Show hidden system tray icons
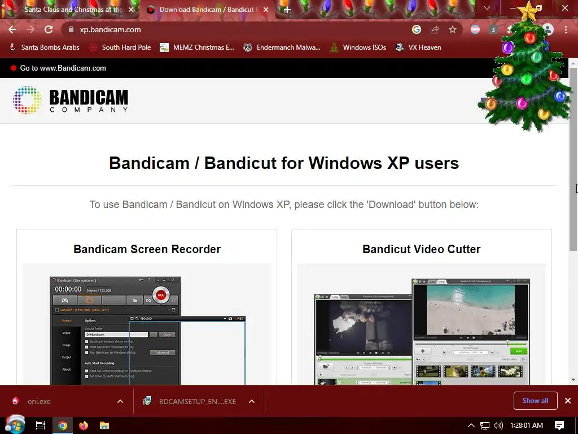The image size is (578, 434). click(x=471, y=426)
